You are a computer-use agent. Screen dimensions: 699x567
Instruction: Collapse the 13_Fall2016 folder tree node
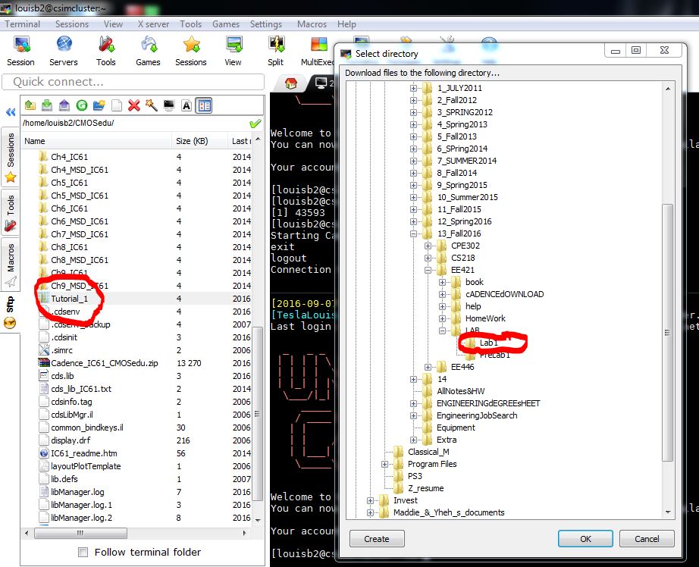point(414,233)
